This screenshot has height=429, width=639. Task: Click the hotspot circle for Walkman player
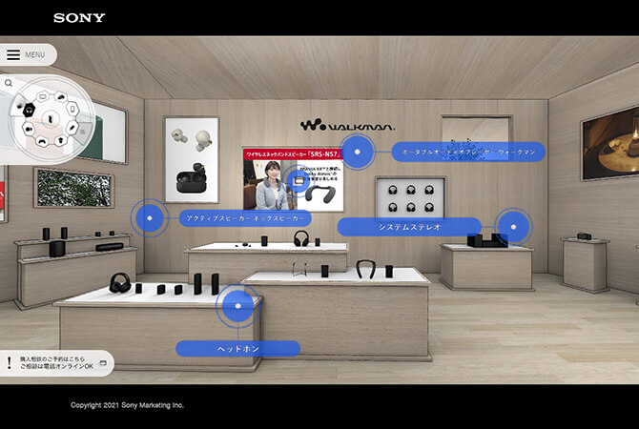pyautogui.click(x=358, y=151)
